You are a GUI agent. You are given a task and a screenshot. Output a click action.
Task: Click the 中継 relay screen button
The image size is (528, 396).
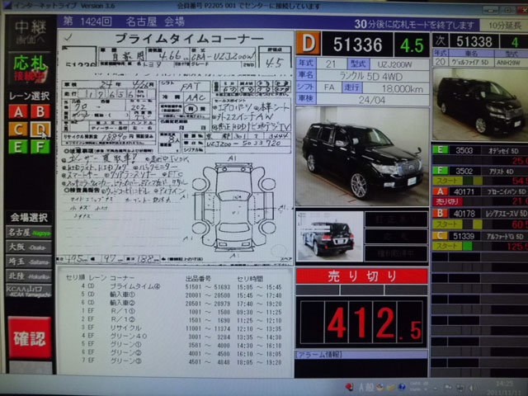30,33
